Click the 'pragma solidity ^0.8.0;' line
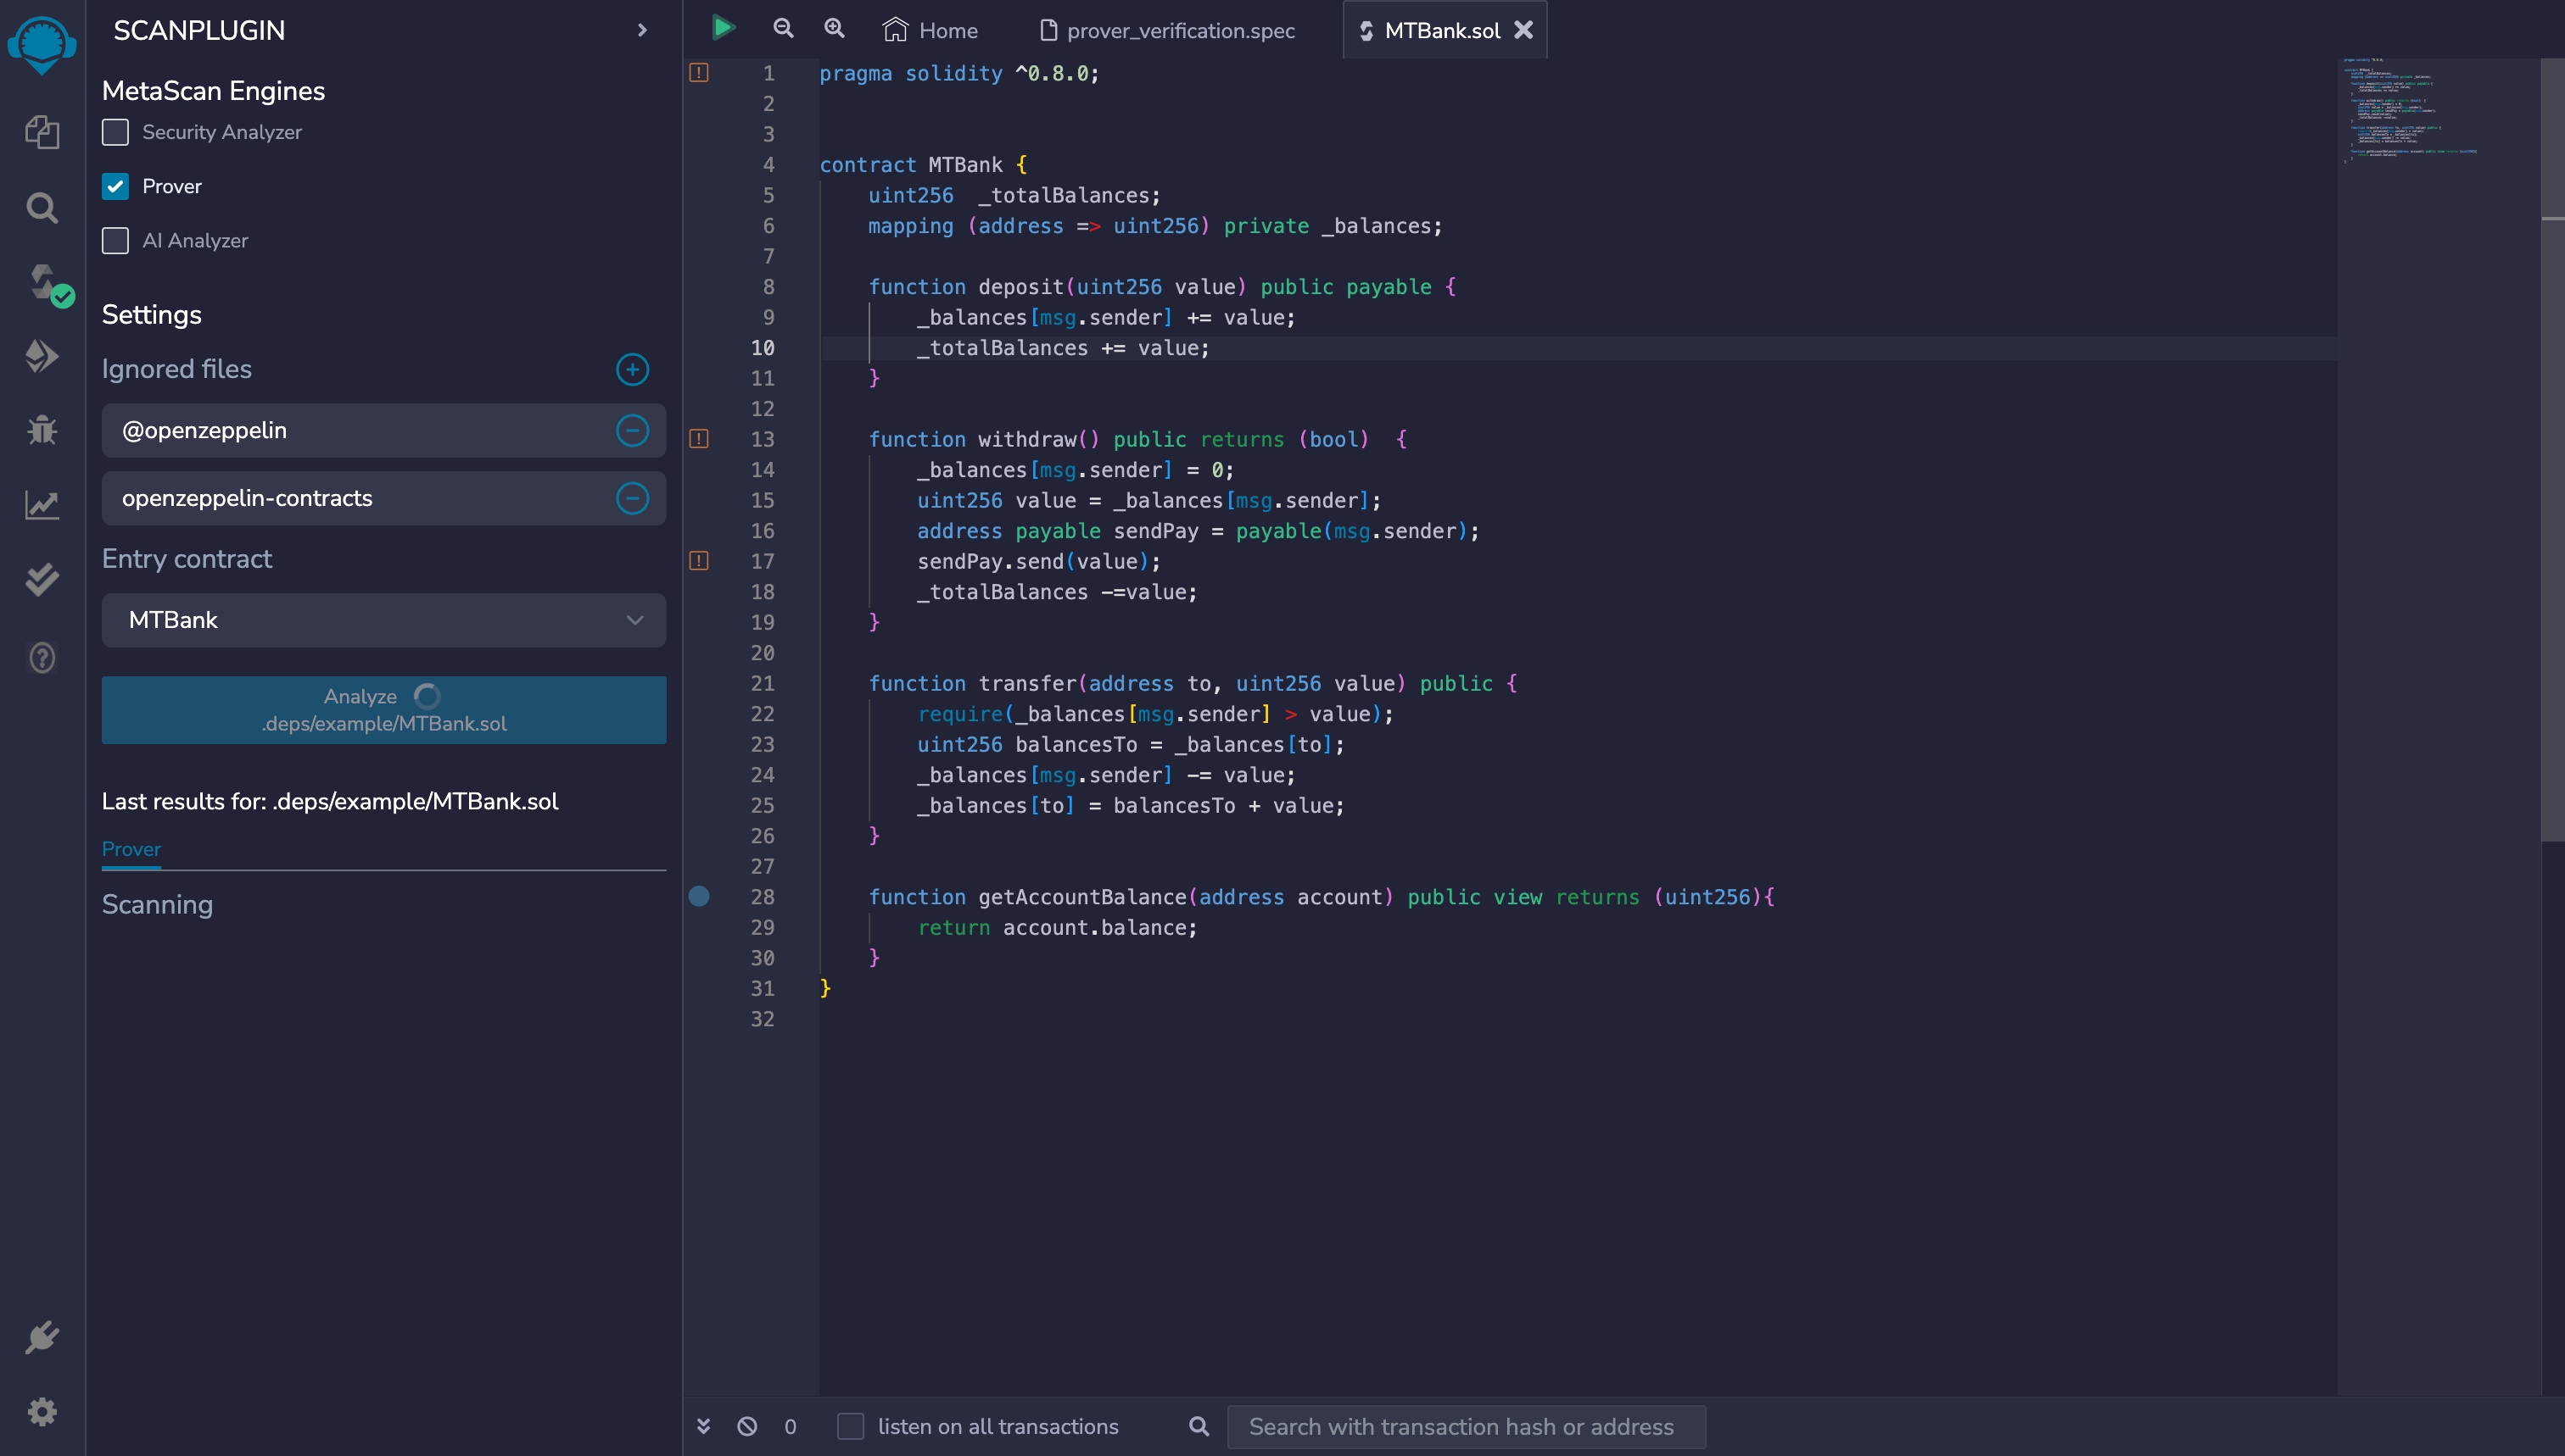Screen dimensions: 2565x1456 pyautogui.click(x=958, y=73)
